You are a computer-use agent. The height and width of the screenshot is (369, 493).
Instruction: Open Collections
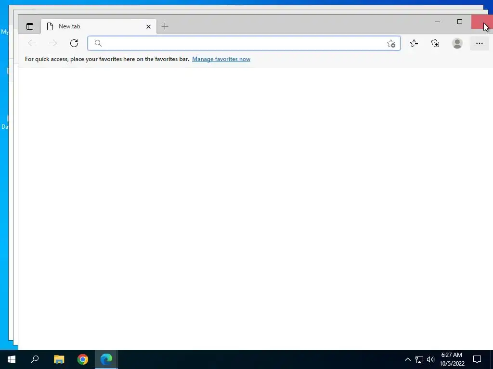[x=435, y=43]
